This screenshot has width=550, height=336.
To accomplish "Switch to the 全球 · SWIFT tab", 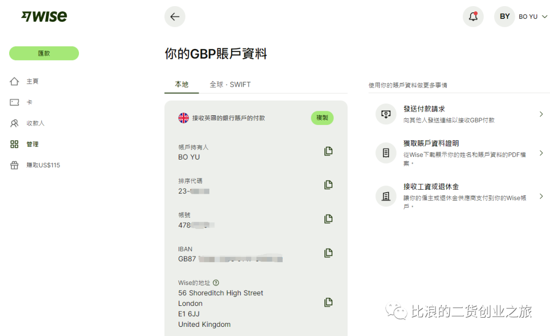I will pos(230,85).
